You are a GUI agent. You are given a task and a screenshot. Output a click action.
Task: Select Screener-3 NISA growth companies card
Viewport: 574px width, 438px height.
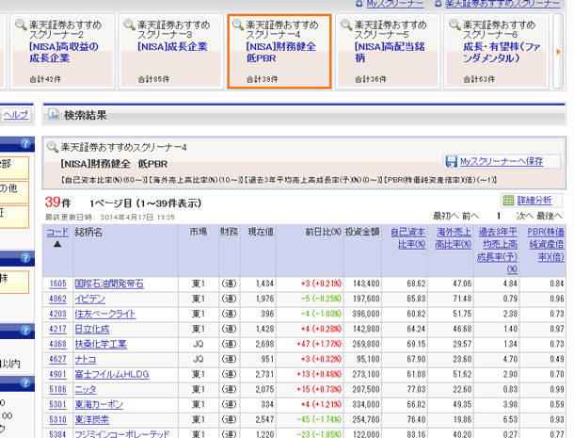[x=171, y=52]
